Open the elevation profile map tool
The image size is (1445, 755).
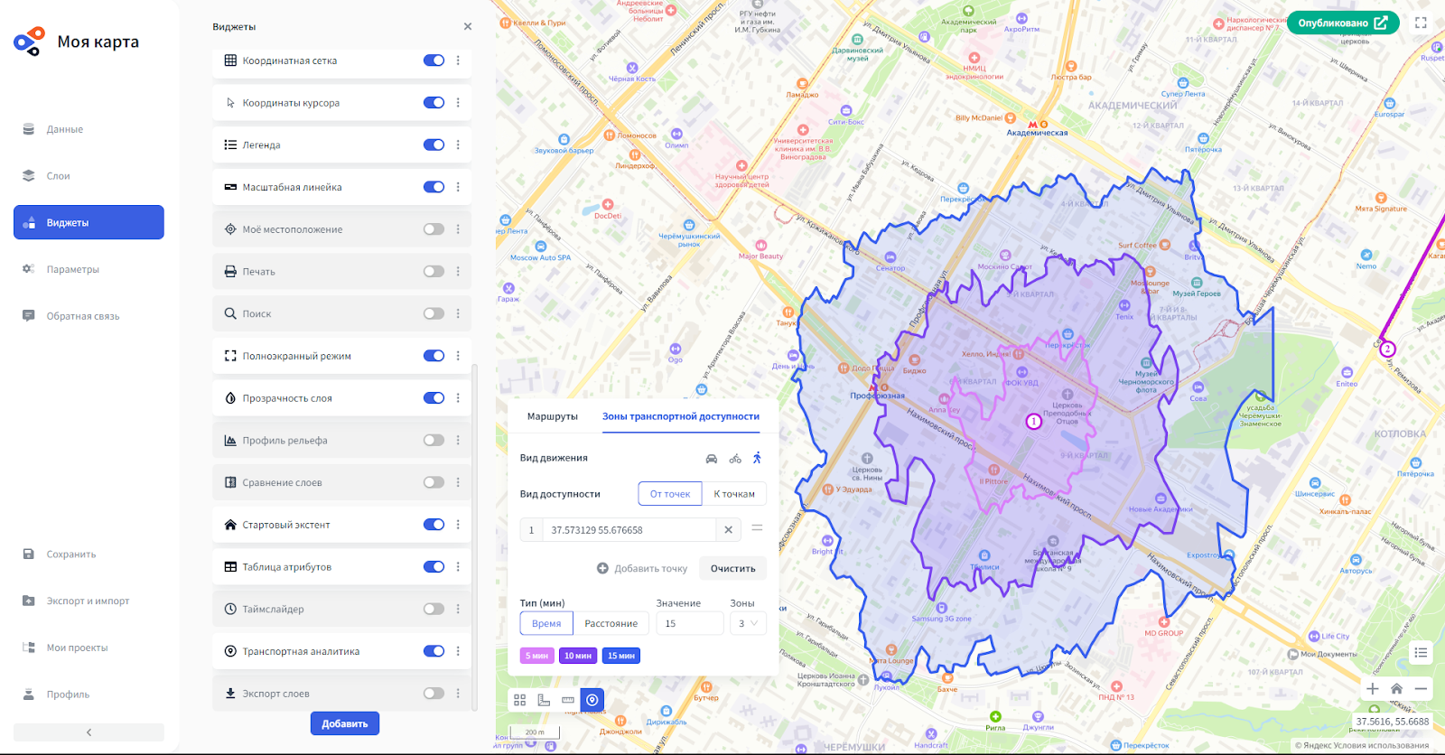click(544, 700)
